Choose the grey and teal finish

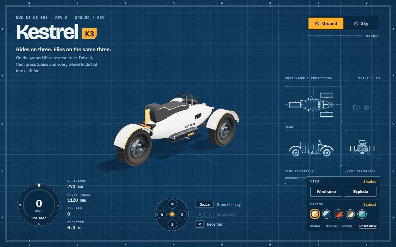coord(362,214)
